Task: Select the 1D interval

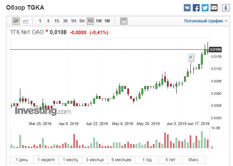Action: click(90, 21)
